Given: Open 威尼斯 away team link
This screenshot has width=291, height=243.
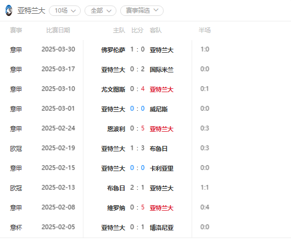Looking at the screenshot, I should tap(159, 109).
